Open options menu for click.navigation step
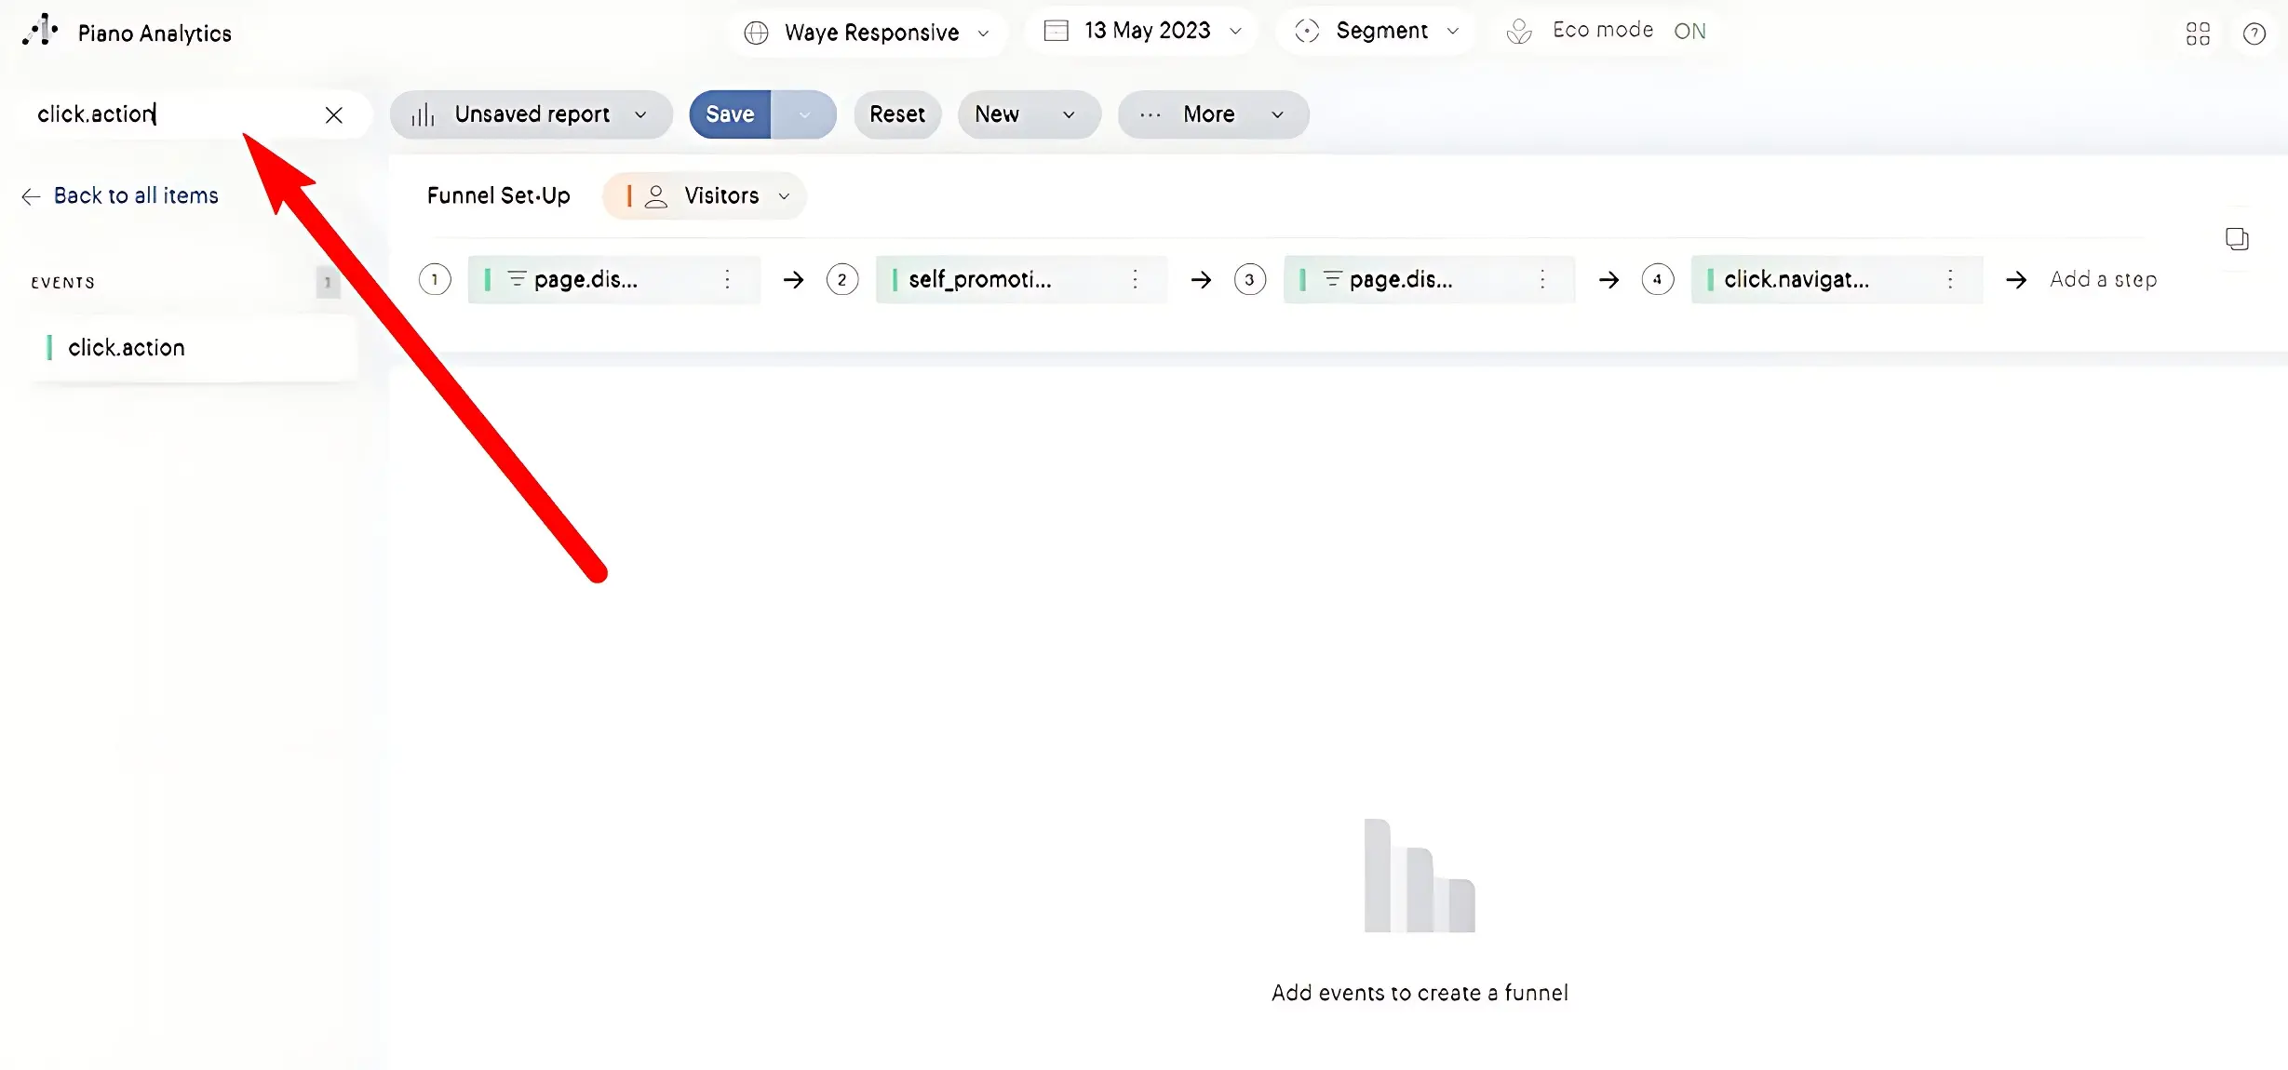This screenshot has width=2288, height=1070. 1950,279
